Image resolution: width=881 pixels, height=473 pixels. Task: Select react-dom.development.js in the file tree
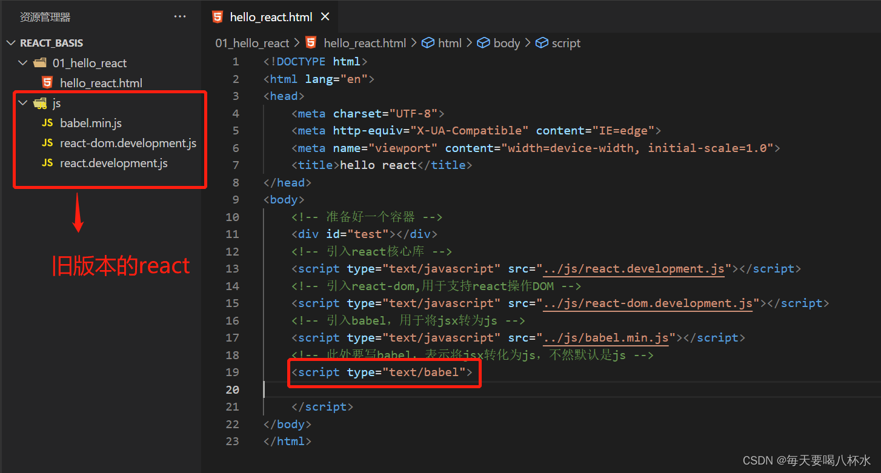click(128, 143)
